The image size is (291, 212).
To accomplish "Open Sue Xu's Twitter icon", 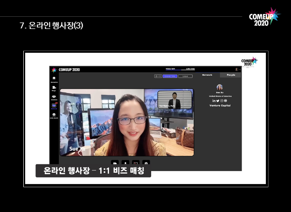I will click(218, 101).
